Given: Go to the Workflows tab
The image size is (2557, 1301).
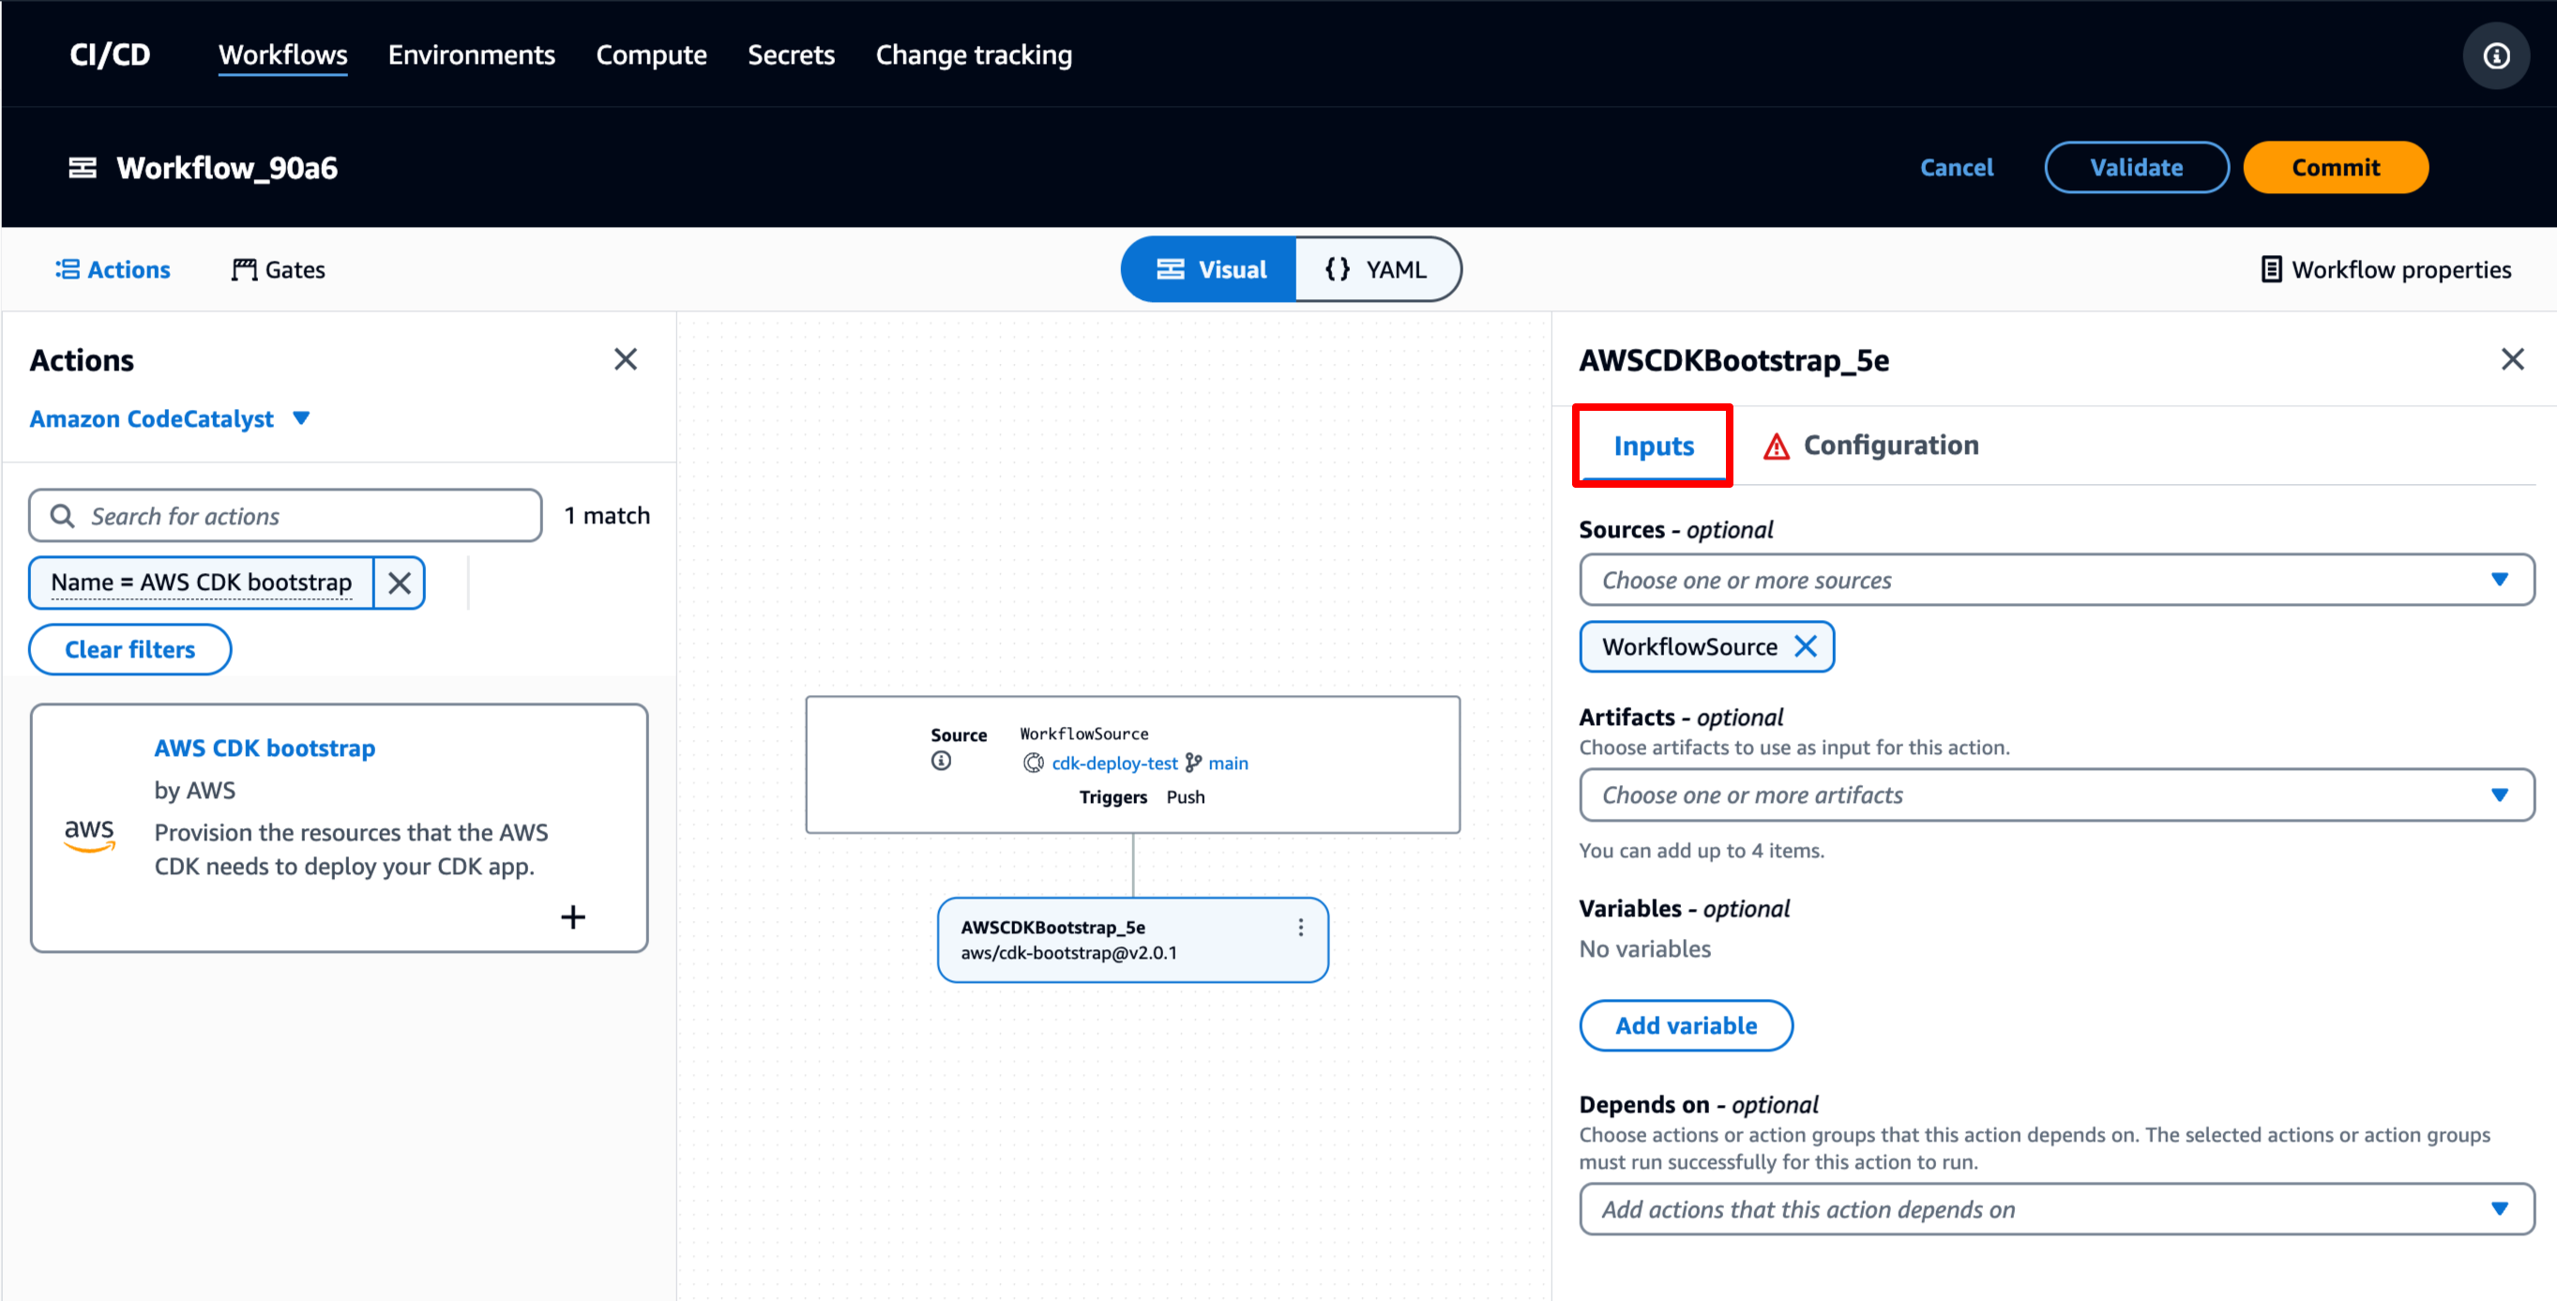Looking at the screenshot, I should coord(283,55).
